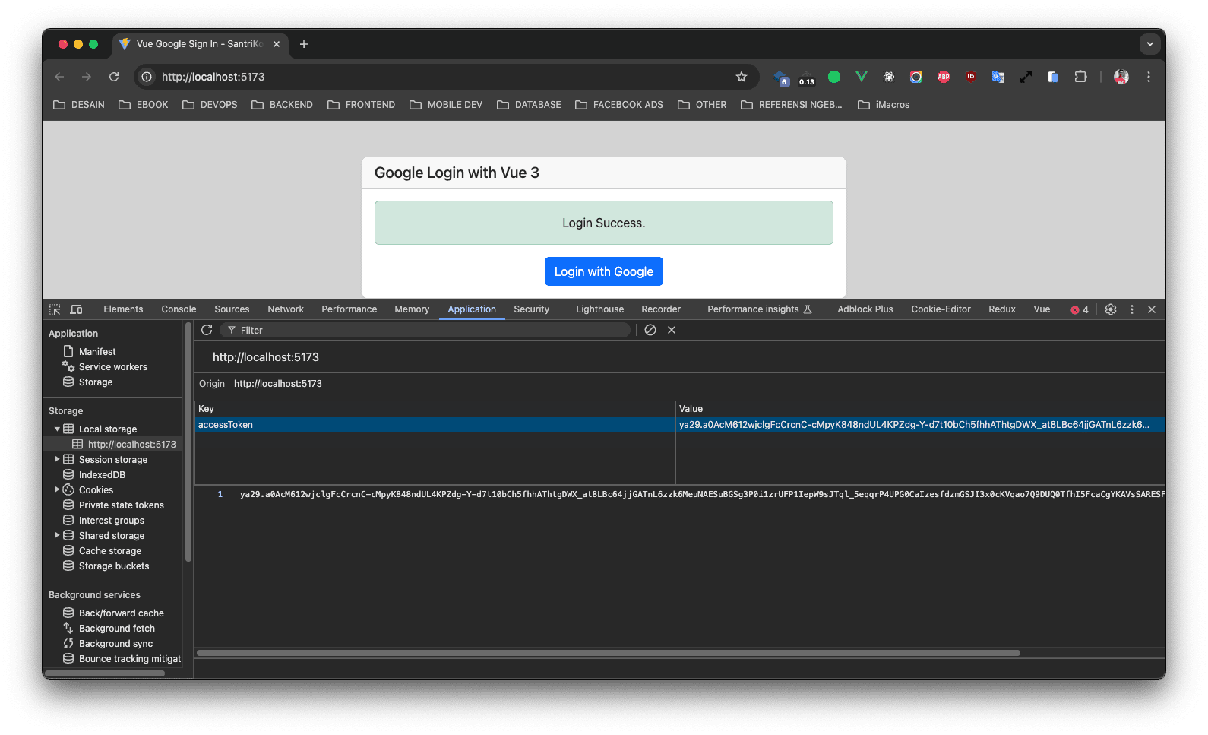Reload the page
This screenshot has height=735, width=1208.
[114, 77]
